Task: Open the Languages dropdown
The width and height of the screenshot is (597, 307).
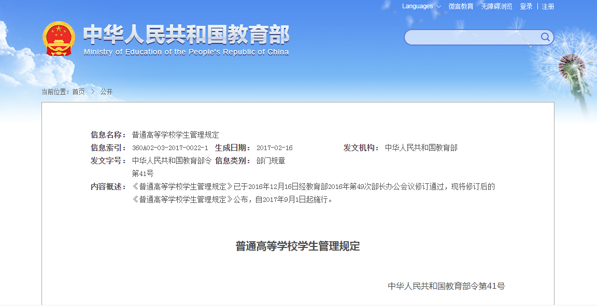Action: (x=421, y=6)
